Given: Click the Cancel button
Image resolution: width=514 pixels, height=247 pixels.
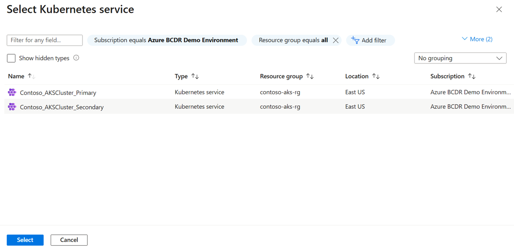Looking at the screenshot, I should coord(69,240).
